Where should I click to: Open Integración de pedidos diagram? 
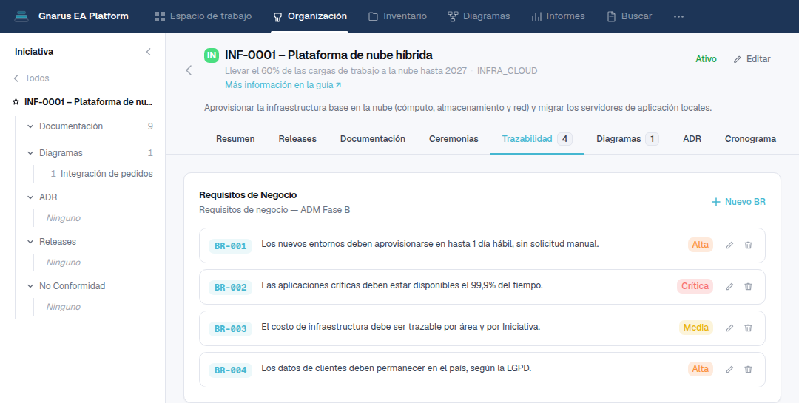tap(107, 174)
